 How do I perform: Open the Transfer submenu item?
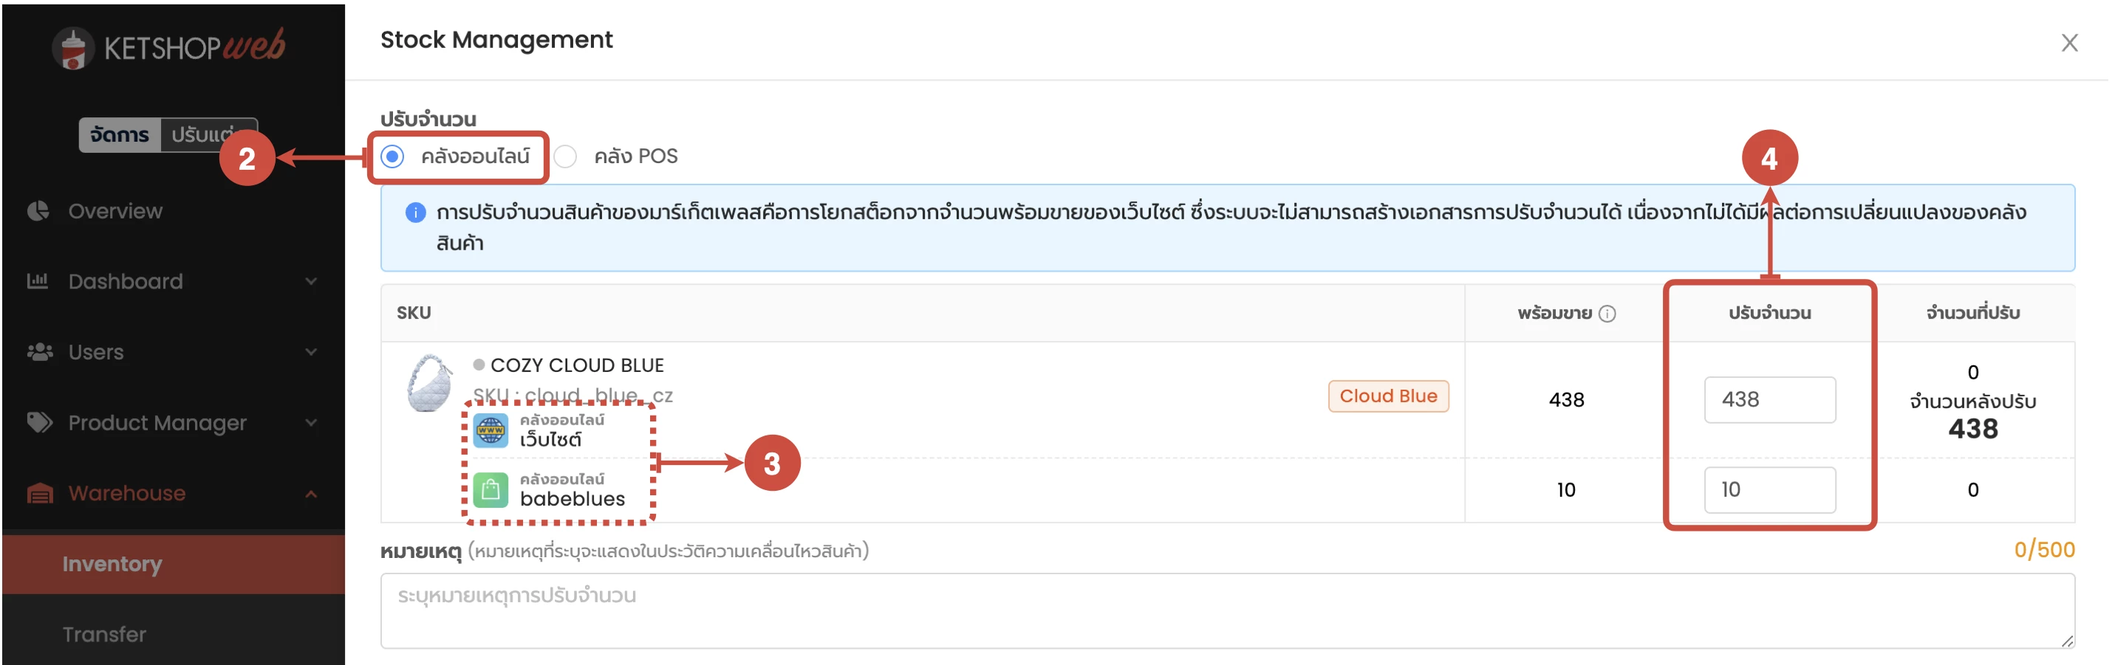click(104, 634)
